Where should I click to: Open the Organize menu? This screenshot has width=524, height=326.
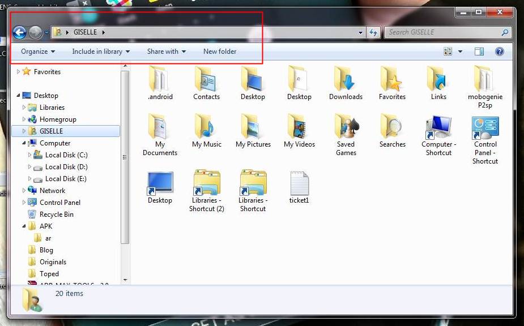point(36,51)
